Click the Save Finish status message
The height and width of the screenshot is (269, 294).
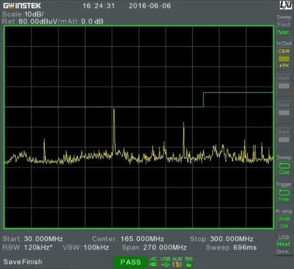(x=23, y=262)
